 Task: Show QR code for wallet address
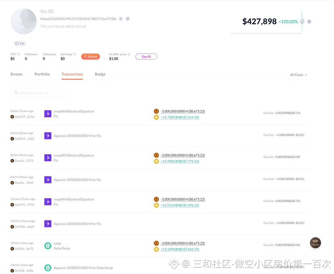click(128, 19)
